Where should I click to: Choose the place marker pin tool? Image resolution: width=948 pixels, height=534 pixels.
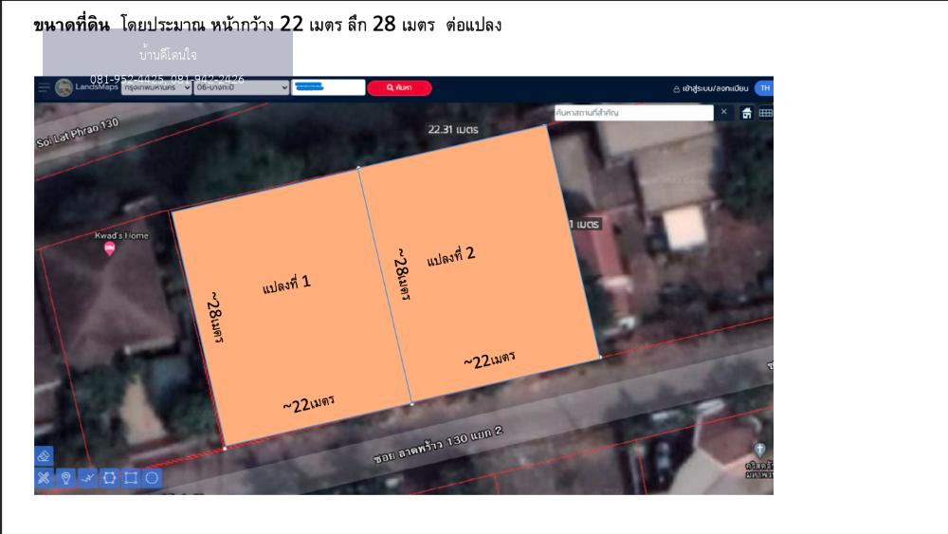(x=65, y=477)
